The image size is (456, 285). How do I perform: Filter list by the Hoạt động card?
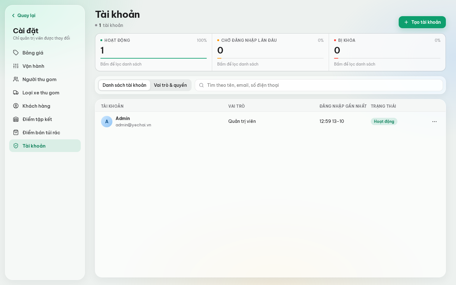coord(154,52)
